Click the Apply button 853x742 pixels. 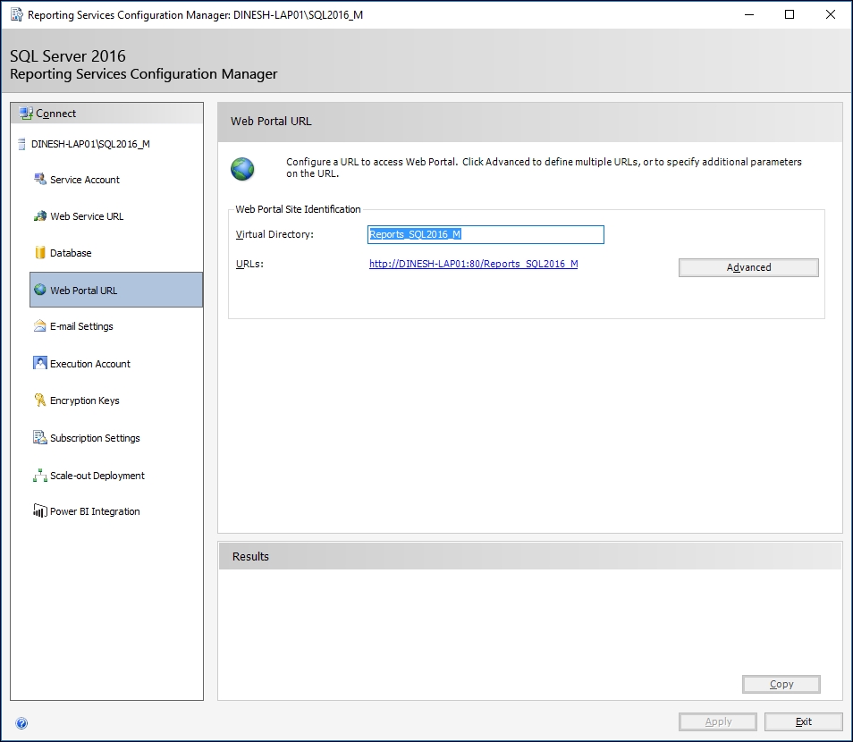(718, 721)
